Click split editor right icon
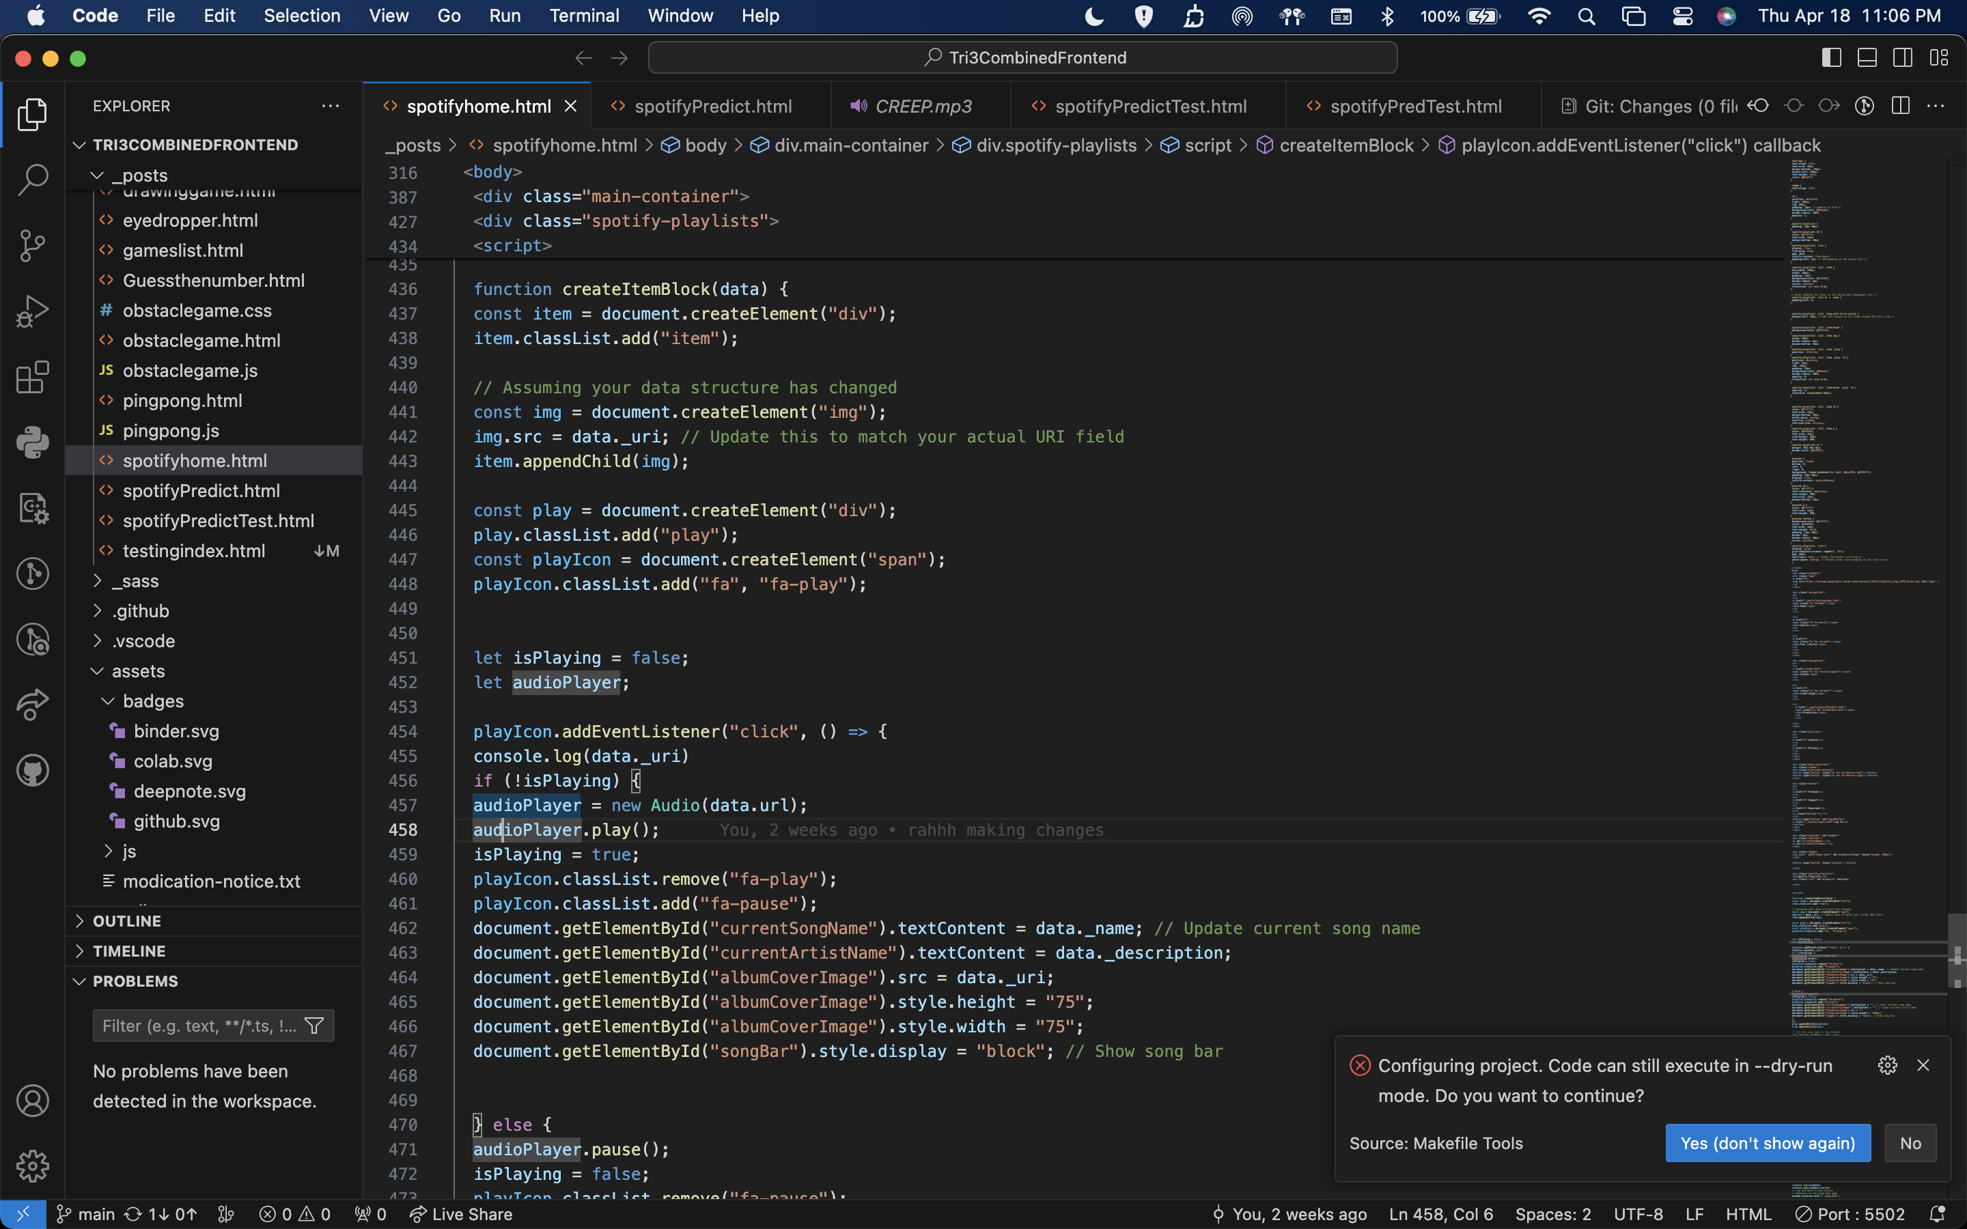Viewport: 1967px width, 1229px height. (1900, 106)
